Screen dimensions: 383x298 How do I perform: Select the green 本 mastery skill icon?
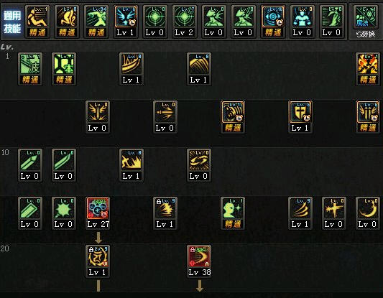(64, 69)
